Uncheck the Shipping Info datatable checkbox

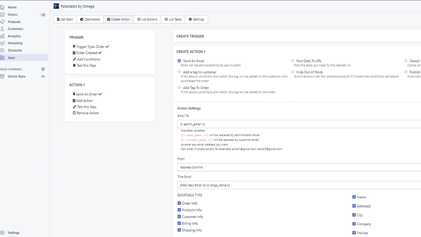click(x=179, y=230)
